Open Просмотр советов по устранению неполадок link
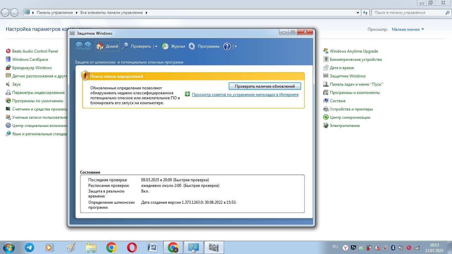 coord(245,95)
